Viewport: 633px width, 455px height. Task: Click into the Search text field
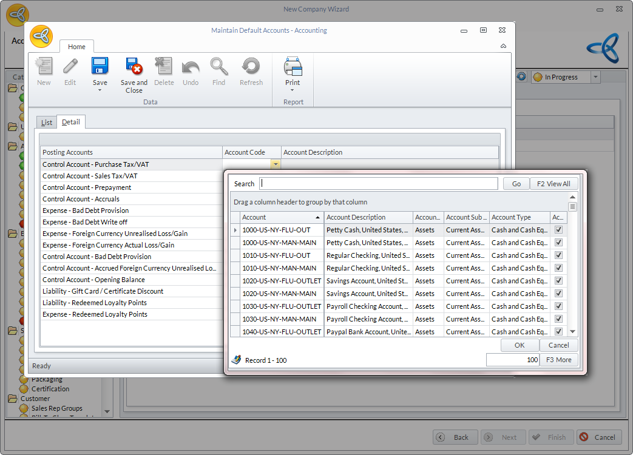(378, 184)
